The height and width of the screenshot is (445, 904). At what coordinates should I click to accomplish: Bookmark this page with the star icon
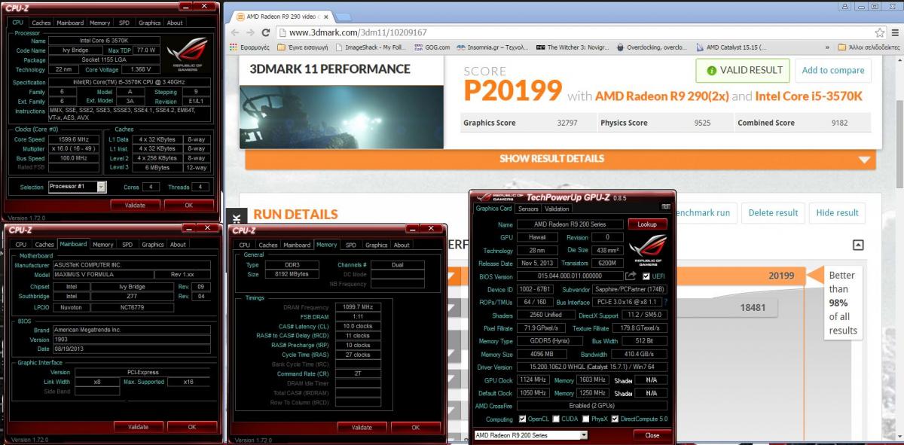click(879, 32)
